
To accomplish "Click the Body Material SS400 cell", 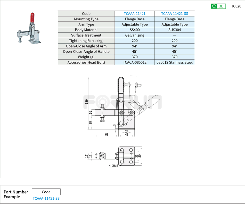I will click(134, 30).
